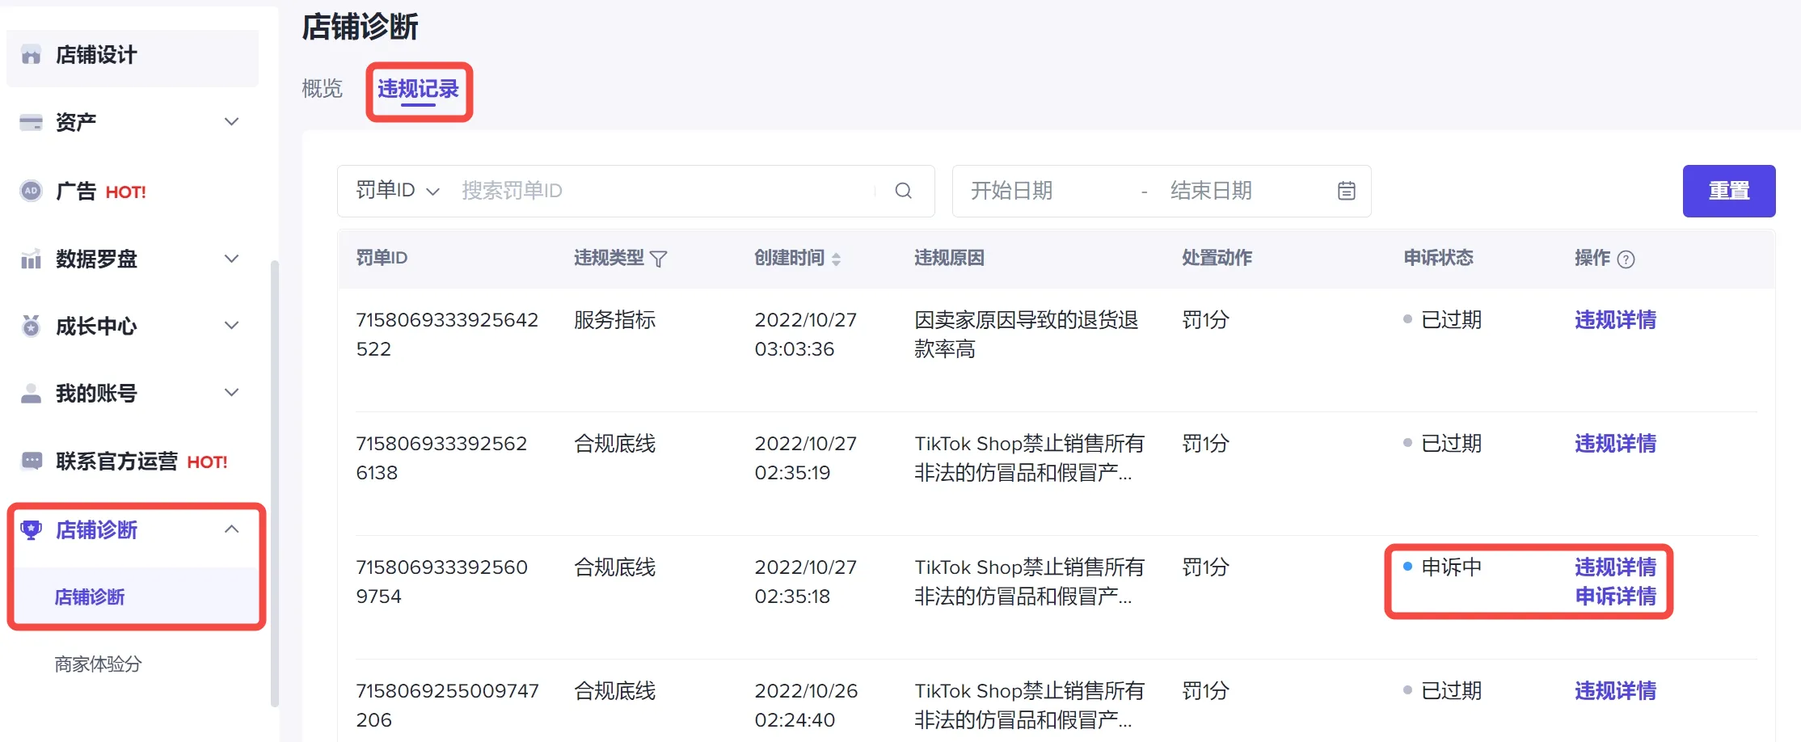Click the help circle beside 操作
This screenshot has height=742, width=1801.
tap(1626, 259)
